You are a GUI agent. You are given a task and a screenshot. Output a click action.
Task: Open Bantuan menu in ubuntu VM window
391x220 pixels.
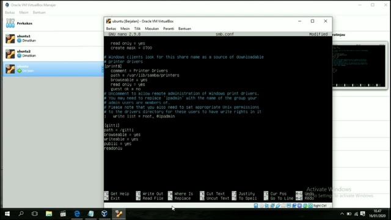tap(185, 29)
